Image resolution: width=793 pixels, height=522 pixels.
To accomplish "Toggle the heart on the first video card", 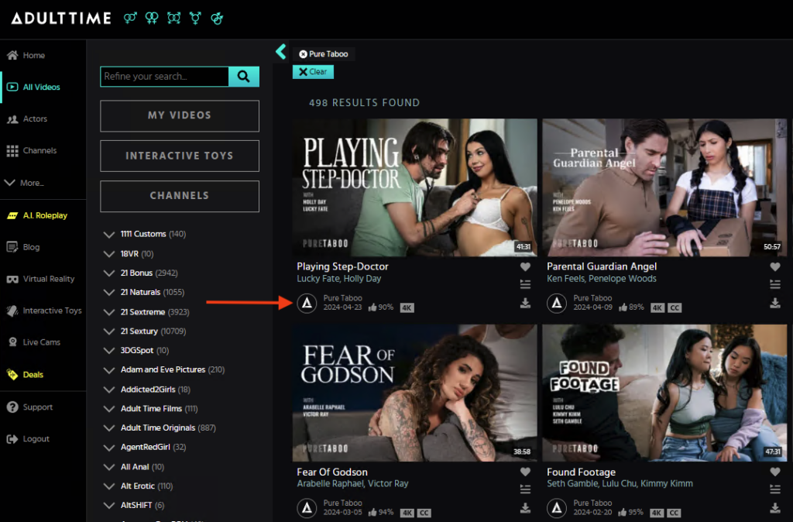I will point(526,266).
